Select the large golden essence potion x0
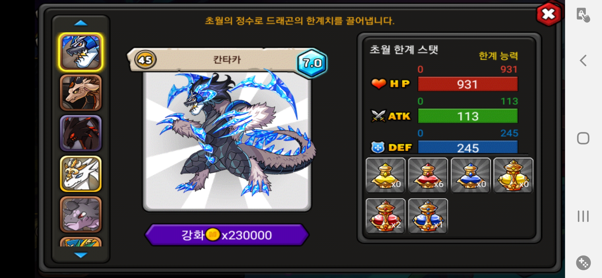602x278 pixels. pyautogui.click(x=514, y=175)
